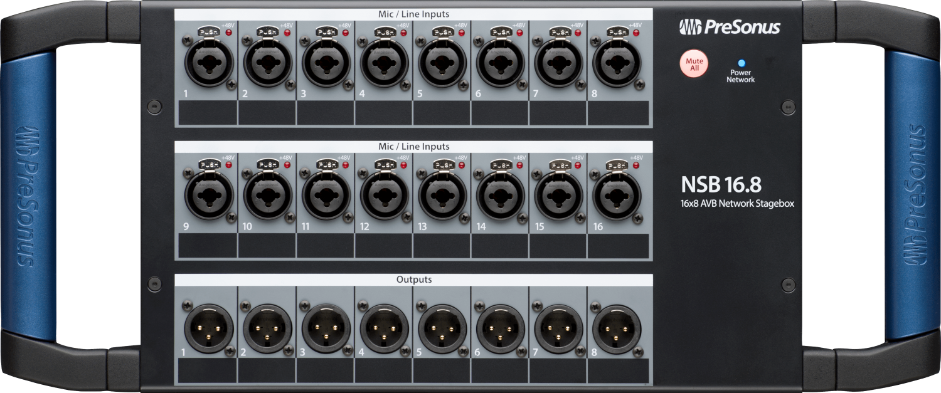Click the blank label strip under input 5
This screenshot has width=941, height=393.
pos(442,113)
